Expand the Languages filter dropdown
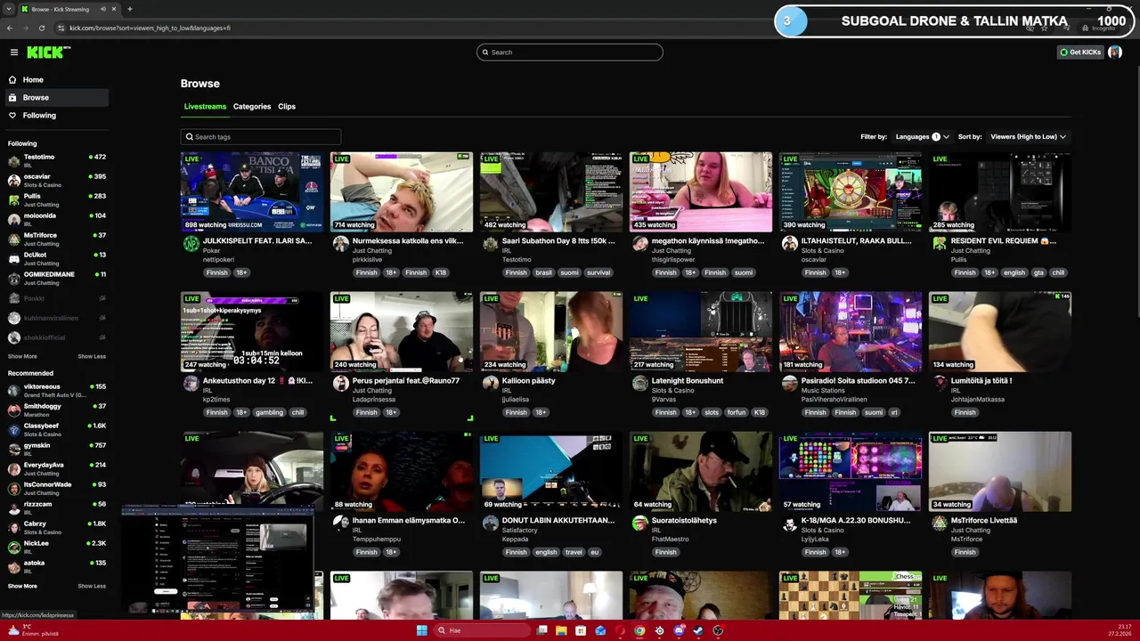Viewport: 1140px width, 641px height. [x=922, y=137]
